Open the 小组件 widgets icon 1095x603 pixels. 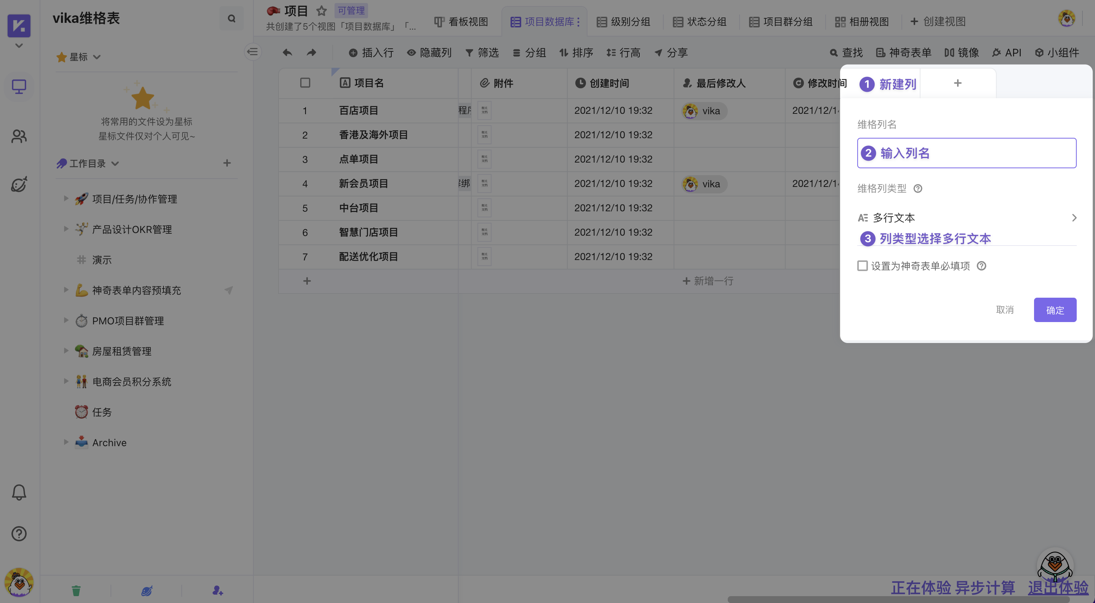click(x=1040, y=53)
